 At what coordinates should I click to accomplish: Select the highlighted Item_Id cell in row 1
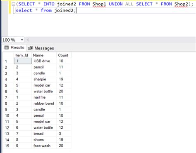(x=23, y=61)
